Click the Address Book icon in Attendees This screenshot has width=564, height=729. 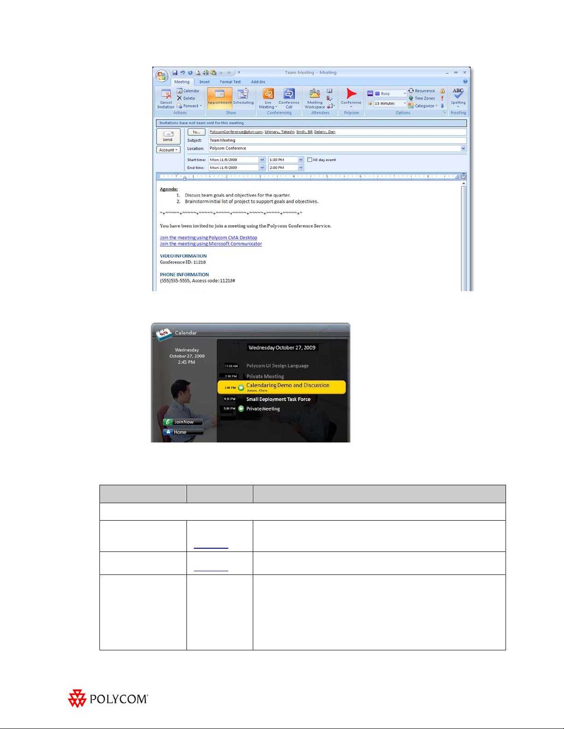click(330, 91)
